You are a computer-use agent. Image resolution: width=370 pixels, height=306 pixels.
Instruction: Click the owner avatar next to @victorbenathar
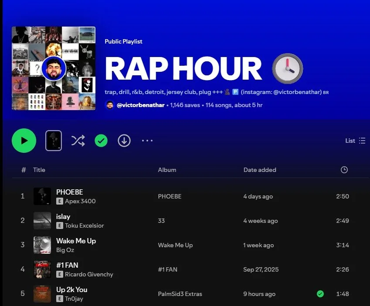(110, 105)
